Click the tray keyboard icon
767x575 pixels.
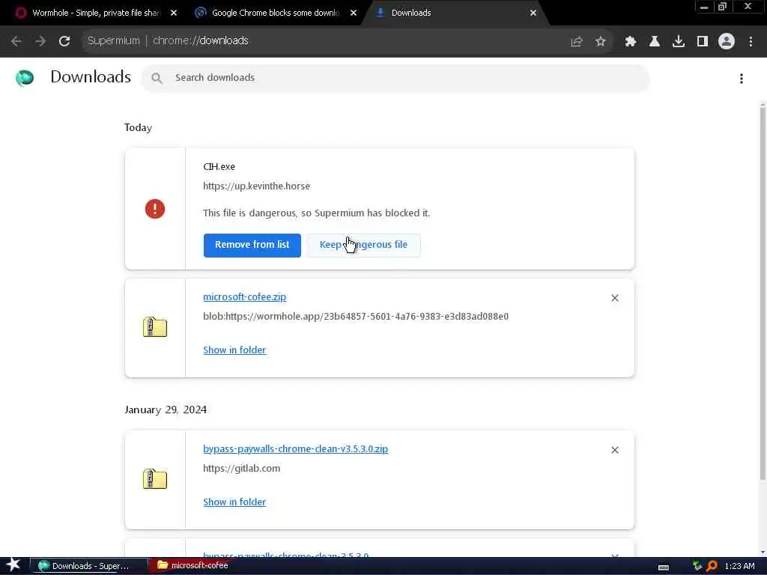point(664,568)
